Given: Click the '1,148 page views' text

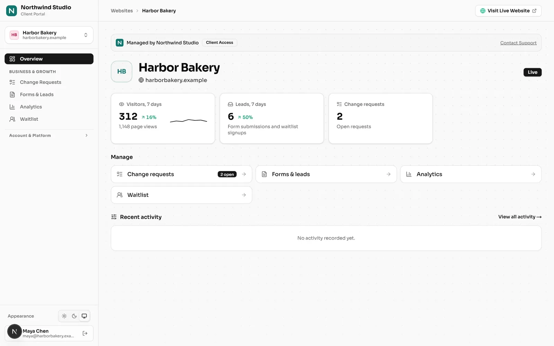Looking at the screenshot, I should coord(138,127).
